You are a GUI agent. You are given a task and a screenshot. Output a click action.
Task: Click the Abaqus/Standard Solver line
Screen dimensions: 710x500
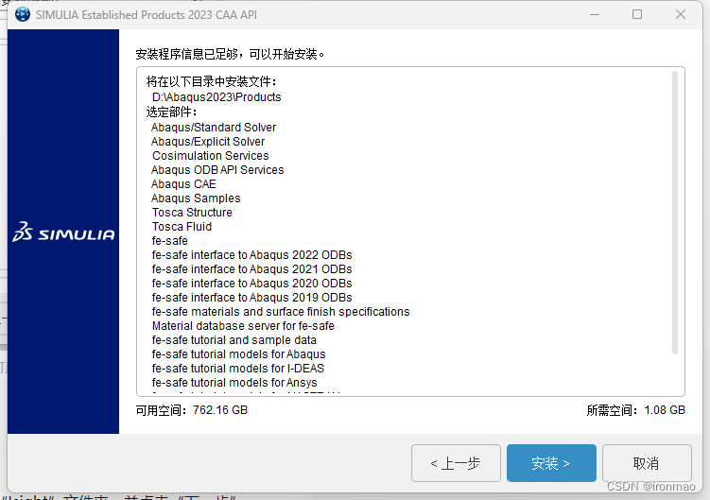click(214, 128)
